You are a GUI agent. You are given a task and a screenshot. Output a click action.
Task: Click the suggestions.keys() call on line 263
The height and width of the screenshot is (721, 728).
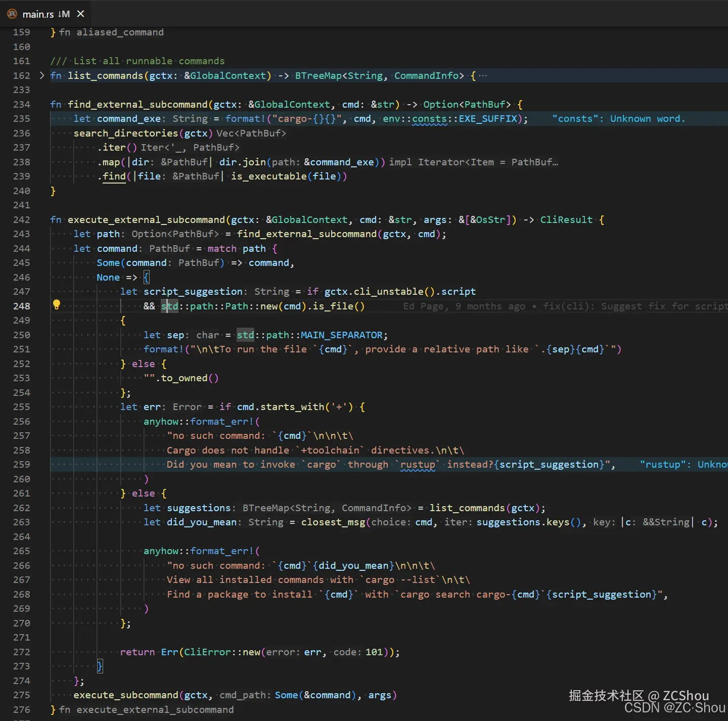(x=529, y=522)
